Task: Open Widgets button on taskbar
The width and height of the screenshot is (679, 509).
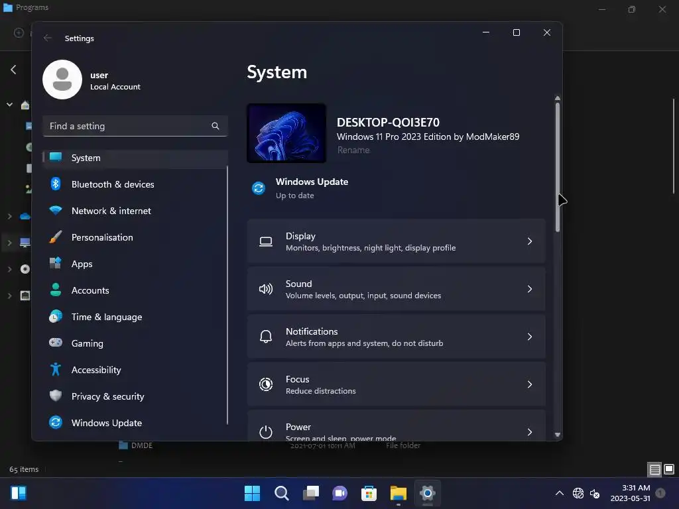Action: coord(19,493)
